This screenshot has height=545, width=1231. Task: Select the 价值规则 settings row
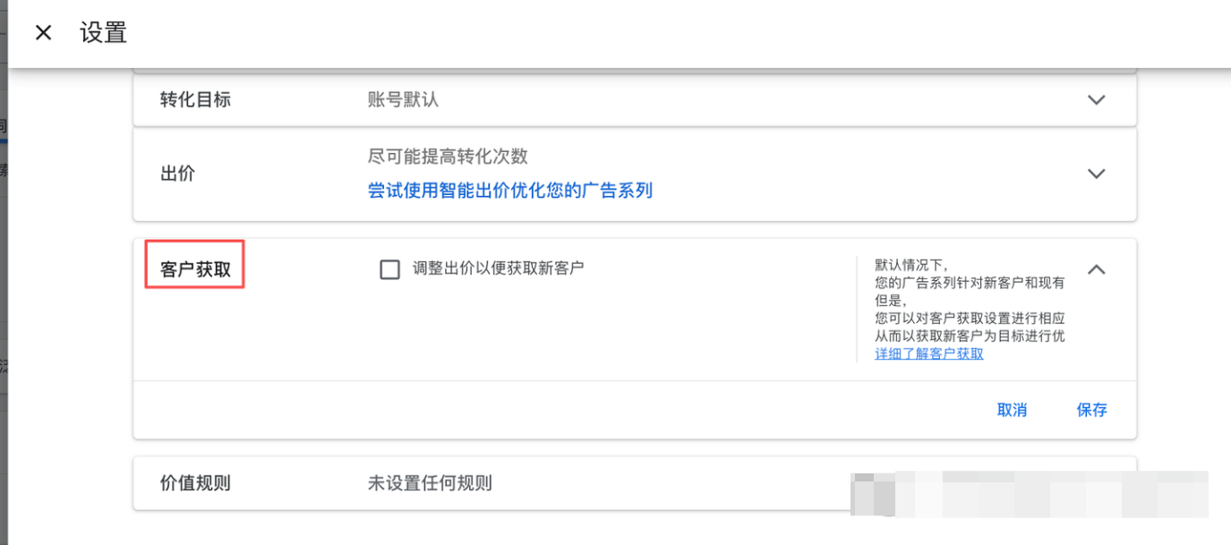point(627,482)
